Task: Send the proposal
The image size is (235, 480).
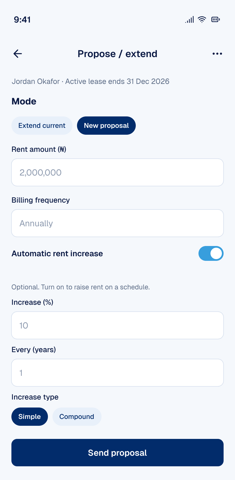Action: (117, 453)
